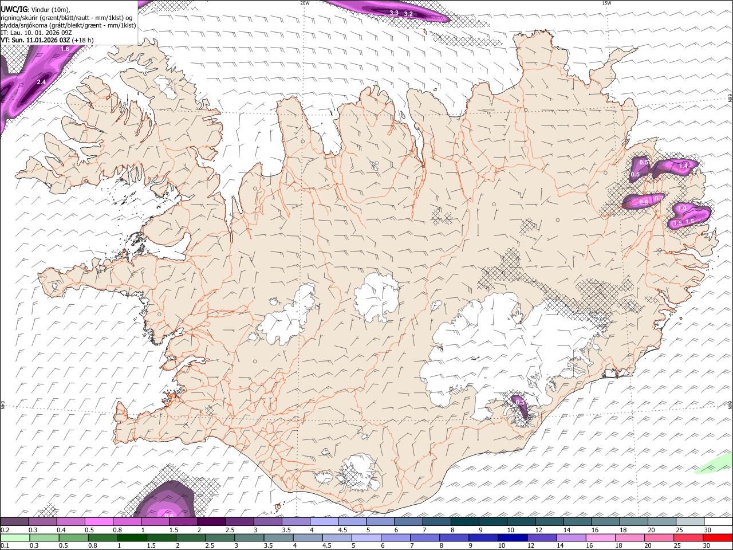Click the UWC/IG title text
733x550 pixels.
[x=14, y=10]
